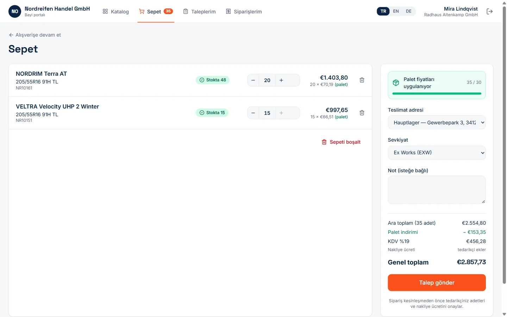The width and height of the screenshot is (507, 317).
Task: Decrease VELTRA Velocity quantity with minus
Action: pos(253,113)
